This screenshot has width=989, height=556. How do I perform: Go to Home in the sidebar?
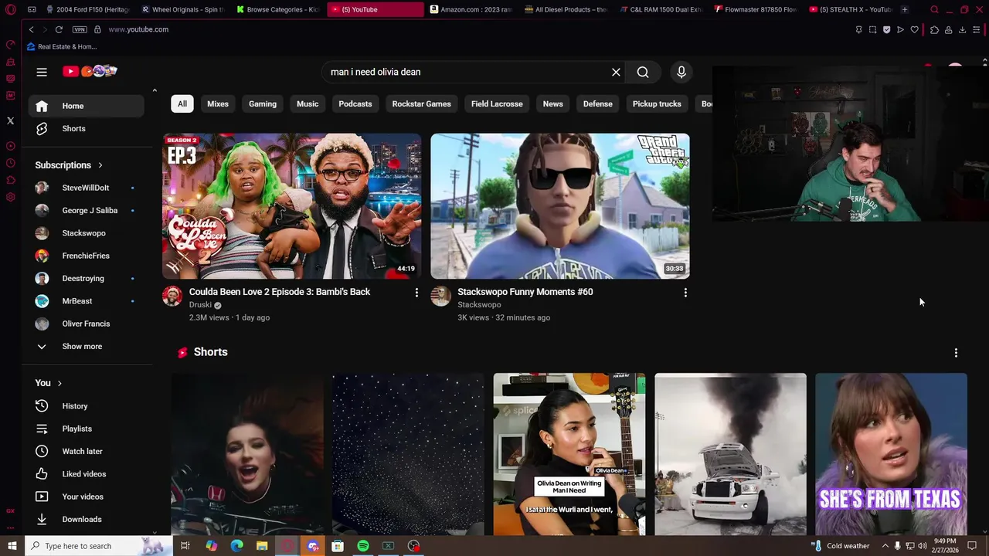click(87, 106)
